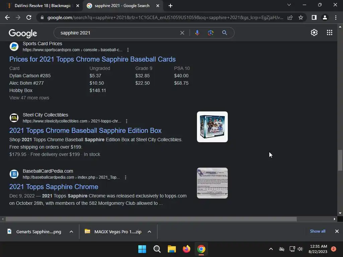Submit search with magnifier icon
Viewport: 343px width, 257px height.
(224, 33)
